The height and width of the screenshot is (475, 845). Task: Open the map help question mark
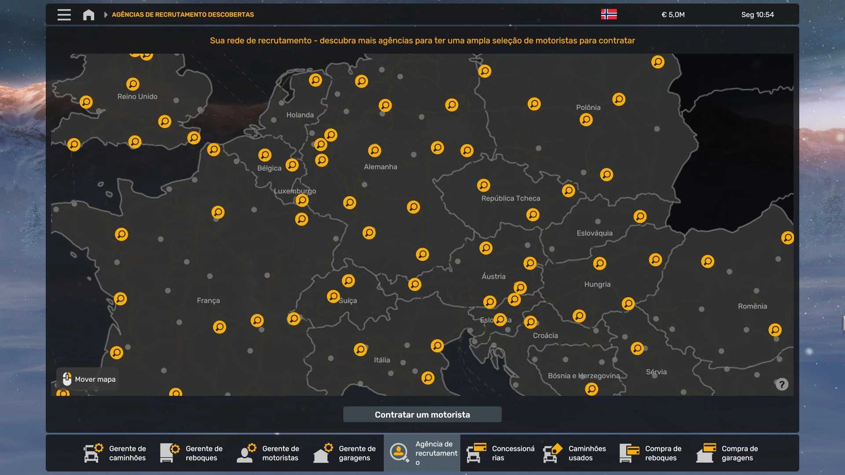[x=782, y=384]
